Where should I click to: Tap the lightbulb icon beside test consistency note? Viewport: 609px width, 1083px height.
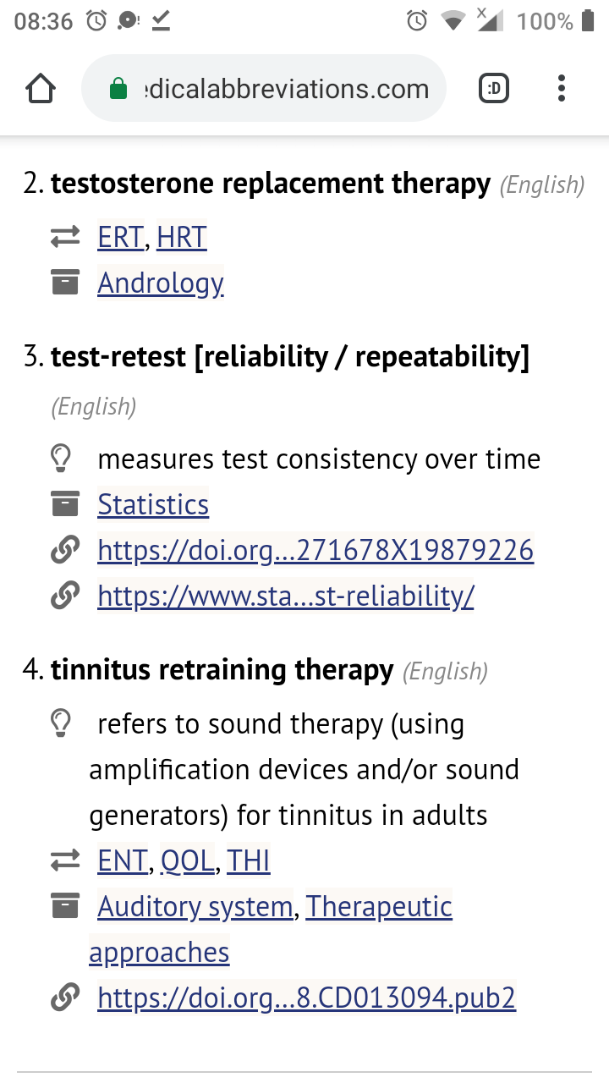(x=62, y=459)
